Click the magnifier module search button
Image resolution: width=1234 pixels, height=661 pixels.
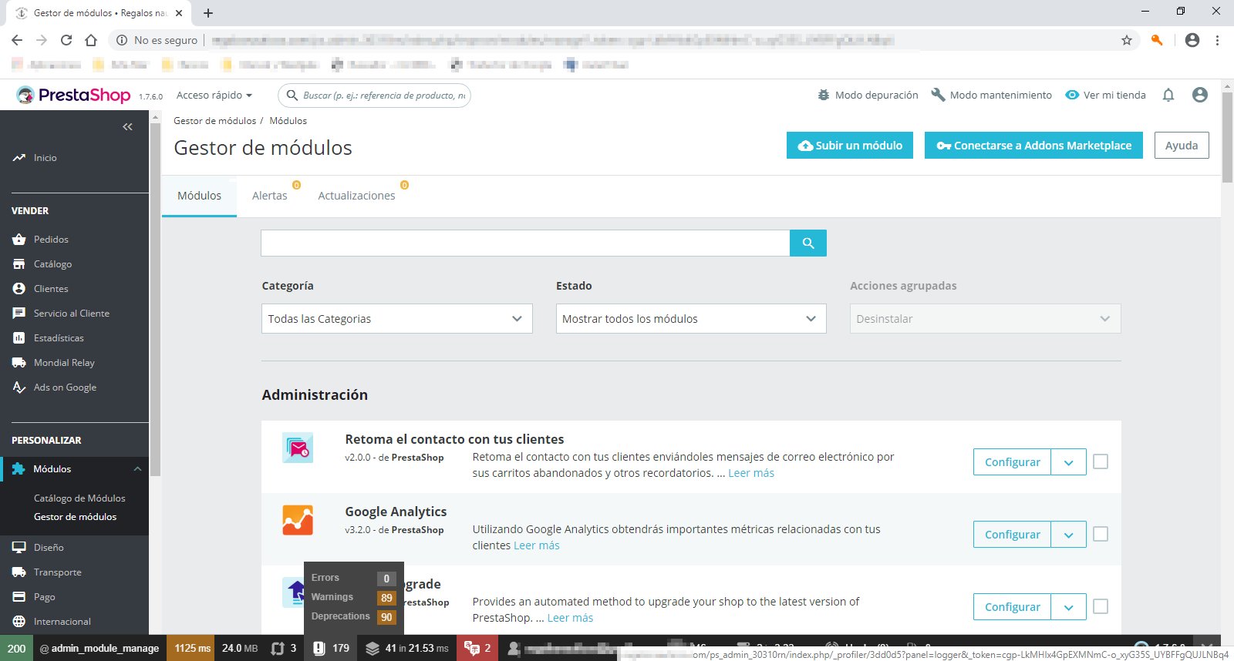[808, 243]
